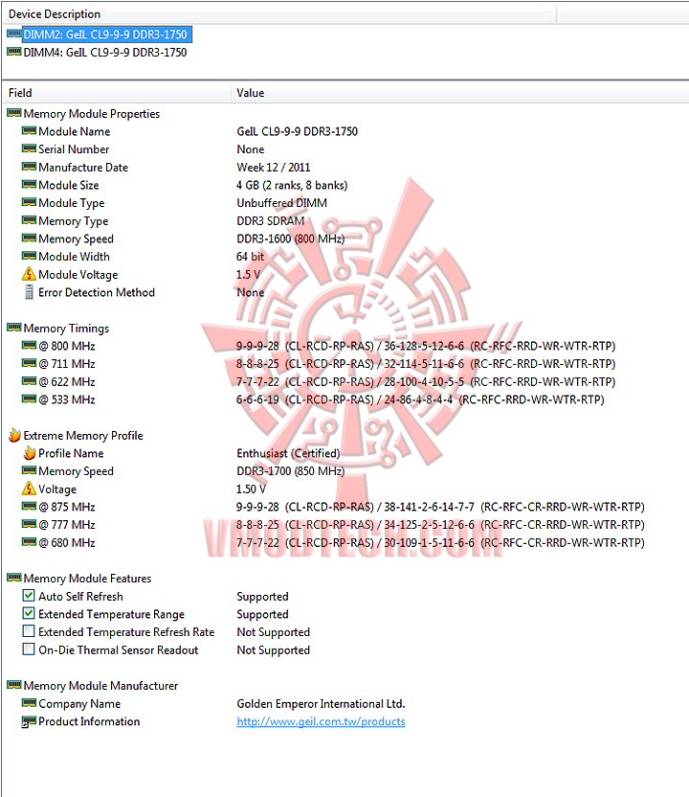Click Memory Speed icon under Module Properties
The image size is (689, 797).
click(29, 239)
